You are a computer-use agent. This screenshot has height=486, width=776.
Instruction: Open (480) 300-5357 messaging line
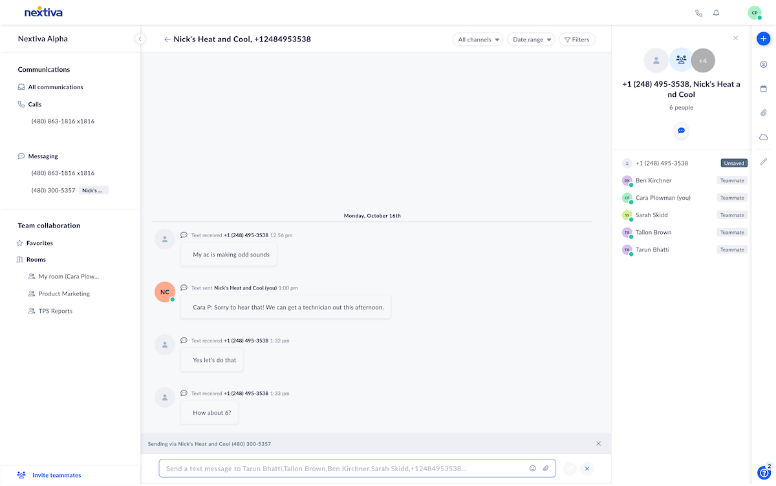click(x=53, y=191)
